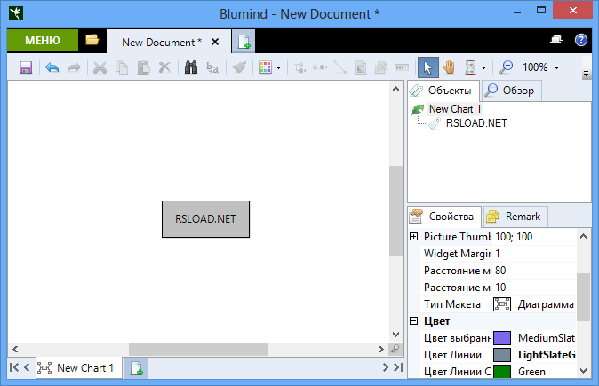
Task: Click the properties panel scroll up arrow
Action: [x=583, y=236]
